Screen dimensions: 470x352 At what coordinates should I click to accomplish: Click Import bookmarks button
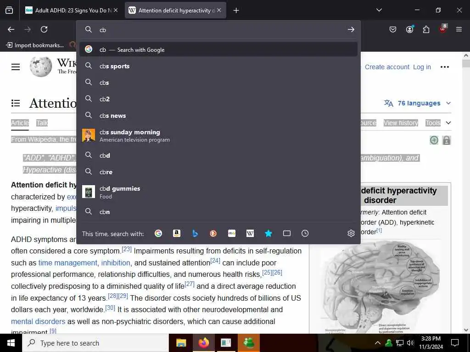click(x=35, y=45)
